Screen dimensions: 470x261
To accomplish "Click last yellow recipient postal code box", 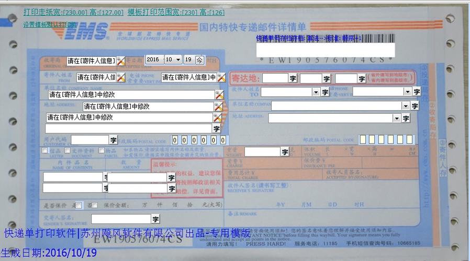I will tap(410, 139).
